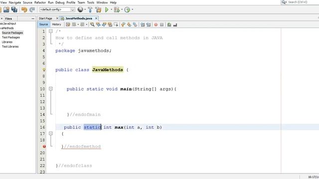
Task: Click the Comment lines editor icon
Action: coord(169,24)
